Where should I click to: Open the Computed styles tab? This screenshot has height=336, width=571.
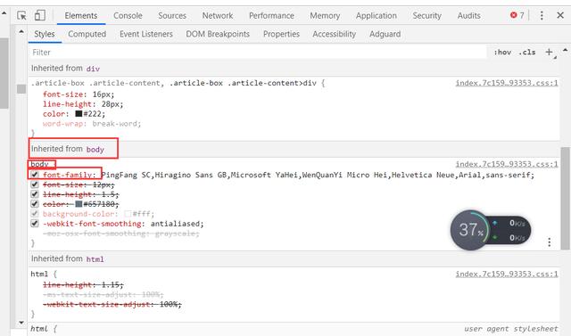click(x=87, y=34)
